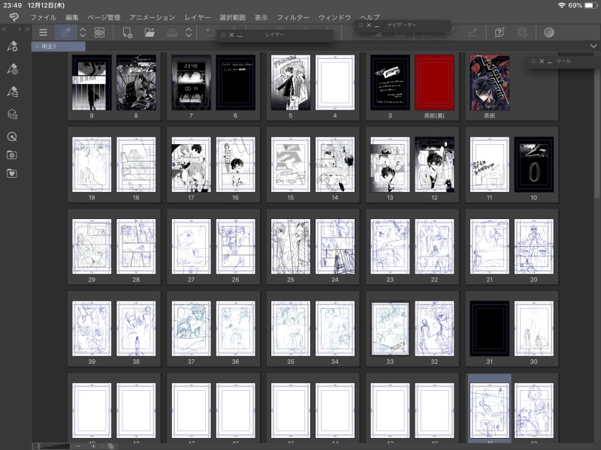Open the レイヤー panel menu lines icon
The width and height of the screenshot is (601, 450).
pos(223,34)
